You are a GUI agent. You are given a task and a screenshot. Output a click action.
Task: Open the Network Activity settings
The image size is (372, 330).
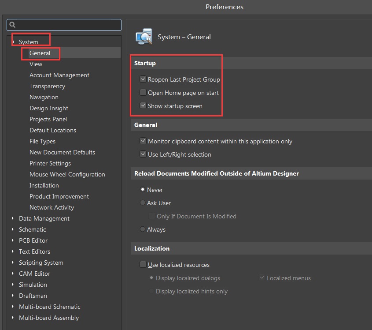coord(52,207)
